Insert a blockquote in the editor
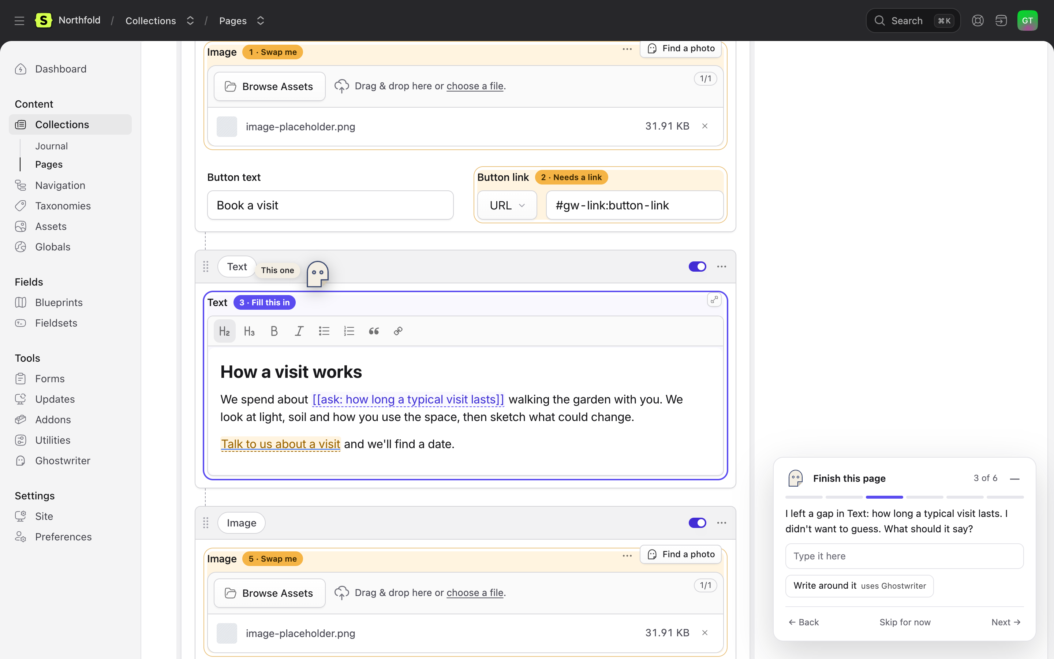The width and height of the screenshot is (1054, 659). pos(374,331)
